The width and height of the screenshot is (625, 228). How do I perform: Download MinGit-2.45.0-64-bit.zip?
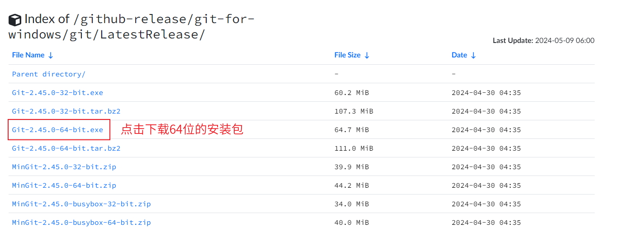tap(64, 185)
